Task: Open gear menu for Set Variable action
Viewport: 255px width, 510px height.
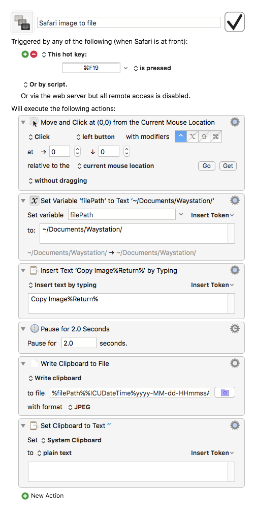Action: click(x=235, y=201)
